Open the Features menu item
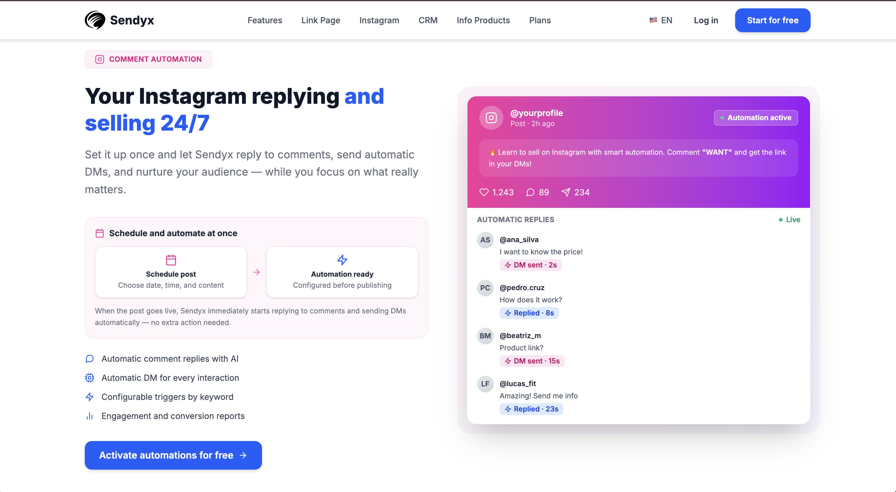This screenshot has width=896, height=492. [265, 20]
